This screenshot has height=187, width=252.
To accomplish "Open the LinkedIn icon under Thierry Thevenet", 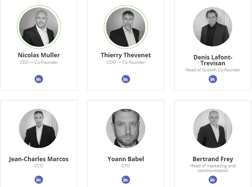I will pyautogui.click(x=126, y=79).
